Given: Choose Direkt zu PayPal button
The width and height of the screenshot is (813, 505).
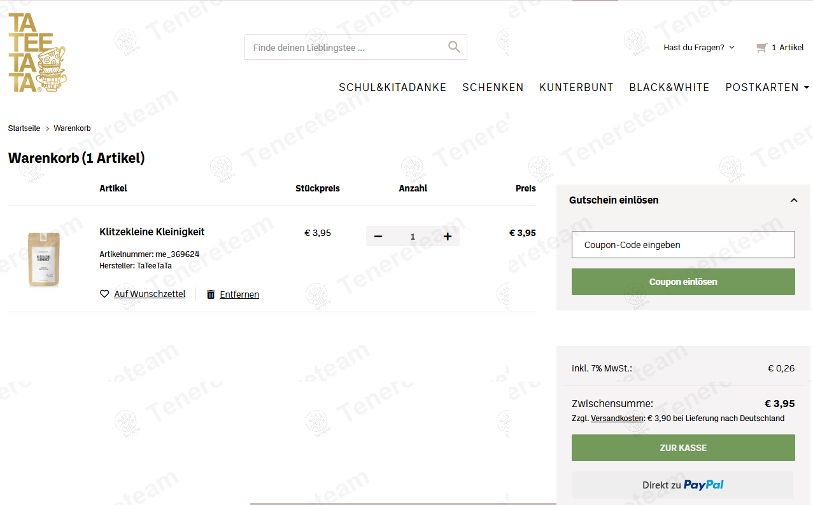Looking at the screenshot, I should [x=683, y=485].
